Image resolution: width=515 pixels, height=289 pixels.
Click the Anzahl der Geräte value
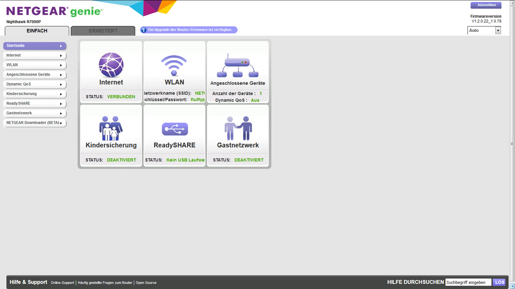(261, 93)
